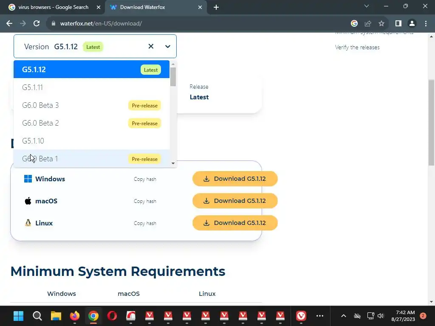Open the Windows Start menu
The height and width of the screenshot is (326, 435).
tap(19, 316)
